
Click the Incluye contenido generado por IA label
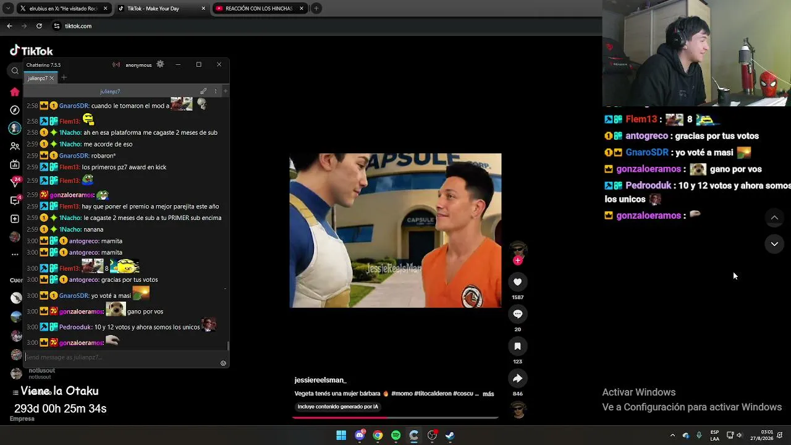point(337,407)
